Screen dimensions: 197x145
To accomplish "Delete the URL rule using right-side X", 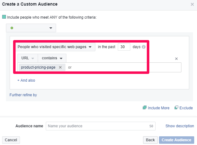I will (176, 59).
